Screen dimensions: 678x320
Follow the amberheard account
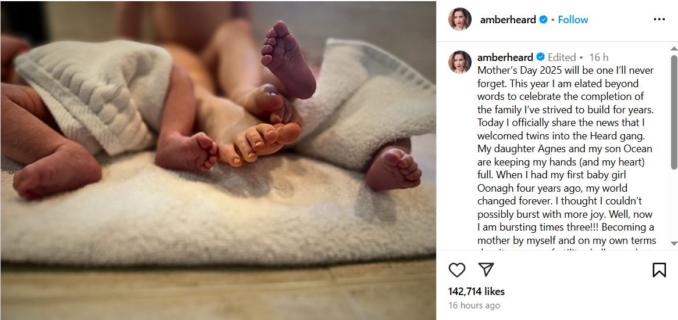[x=573, y=20]
